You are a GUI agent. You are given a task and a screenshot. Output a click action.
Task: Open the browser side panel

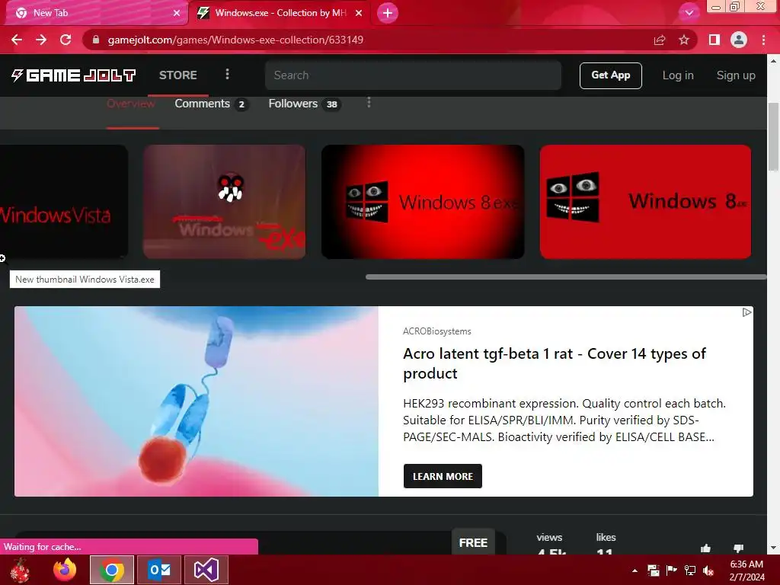point(714,40)
